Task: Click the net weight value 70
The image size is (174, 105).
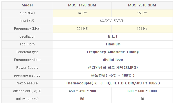Action: [142, 99]
